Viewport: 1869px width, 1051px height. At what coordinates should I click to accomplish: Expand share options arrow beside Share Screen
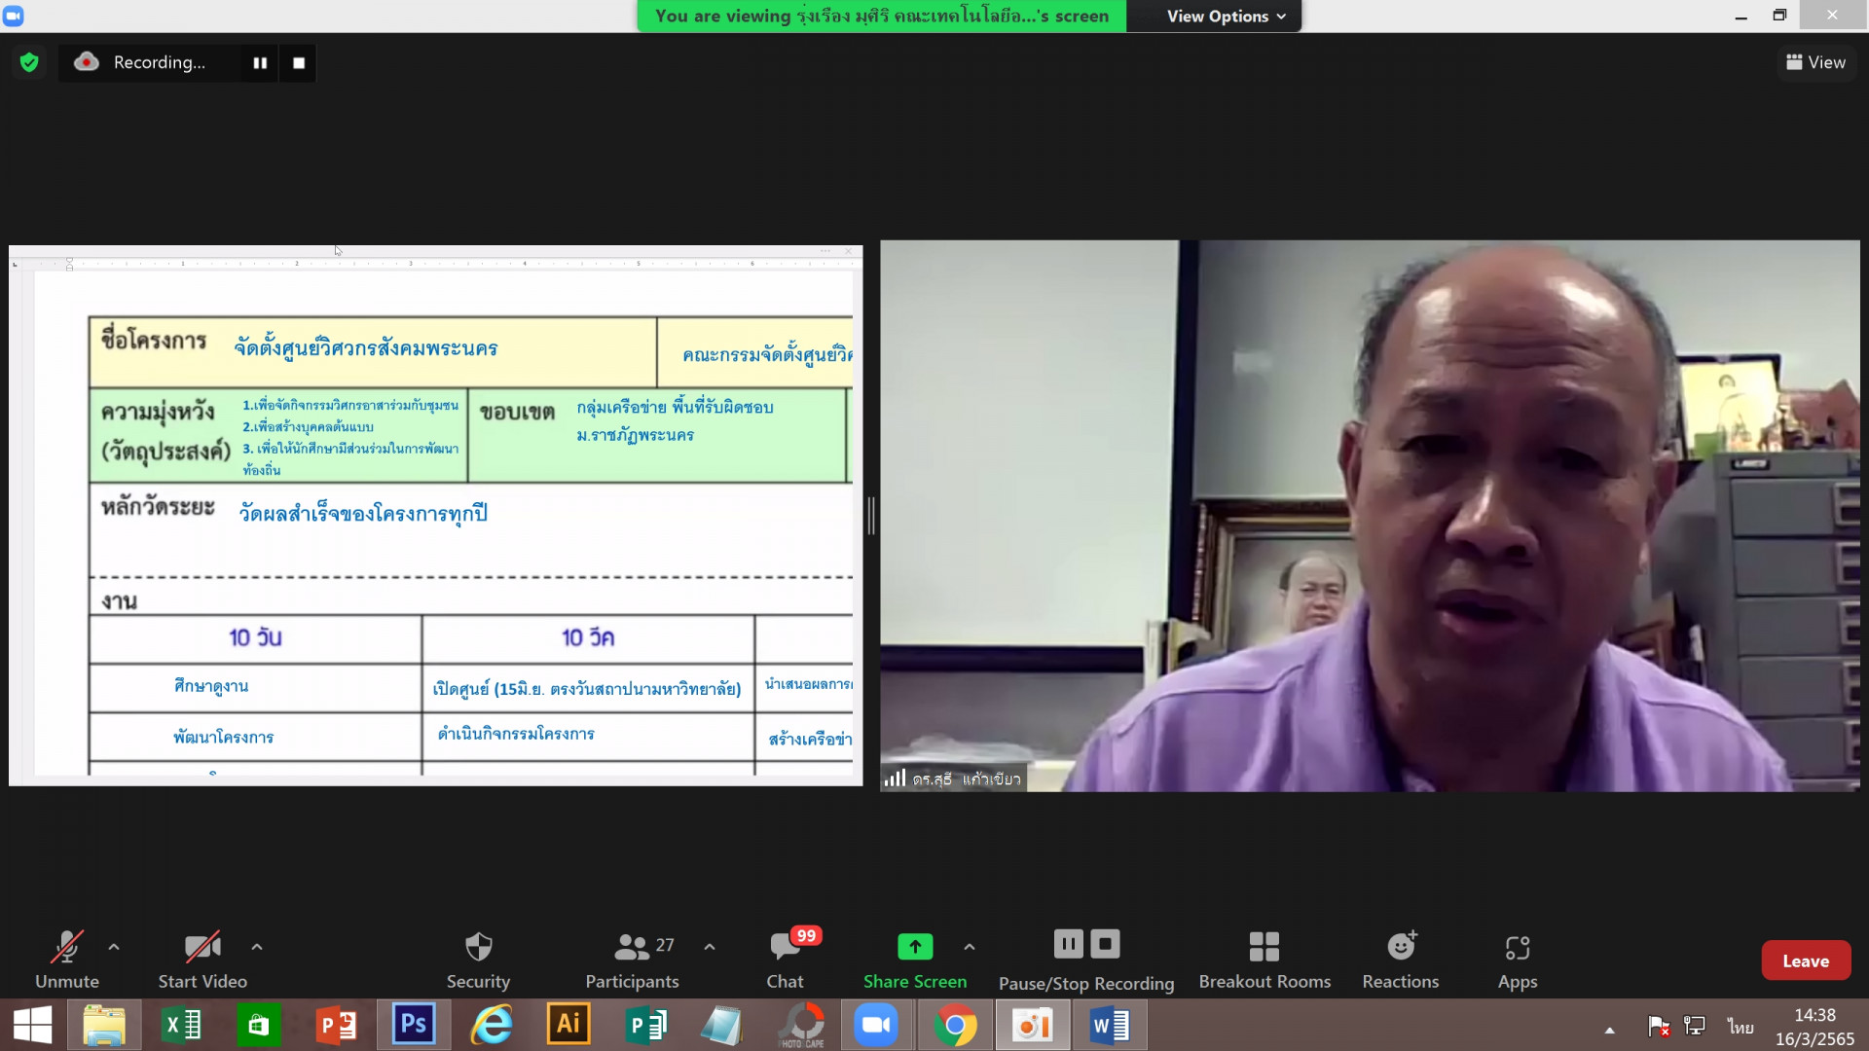[x=970, y=947]
